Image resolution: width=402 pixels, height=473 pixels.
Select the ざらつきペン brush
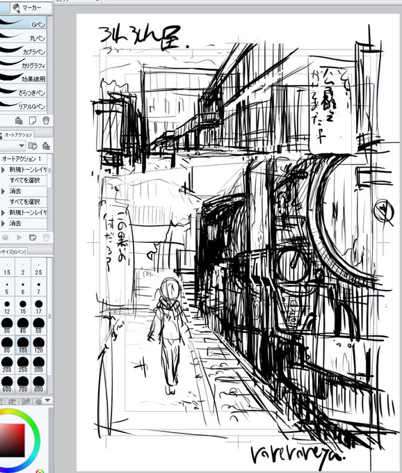(23, 91)
